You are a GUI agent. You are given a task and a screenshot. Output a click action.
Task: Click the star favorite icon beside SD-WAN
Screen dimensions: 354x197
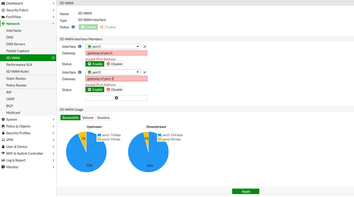point(53,58)
